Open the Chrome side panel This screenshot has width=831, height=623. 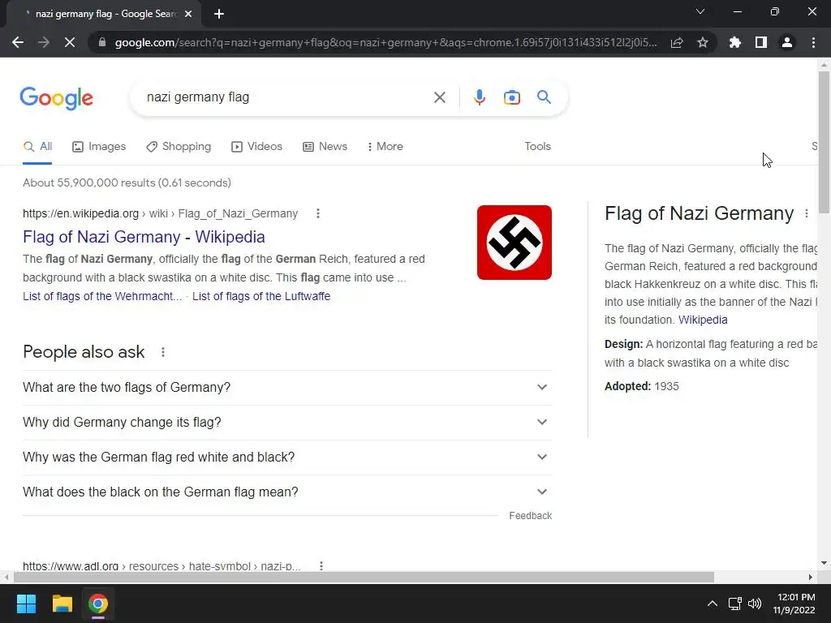[761, 42]
